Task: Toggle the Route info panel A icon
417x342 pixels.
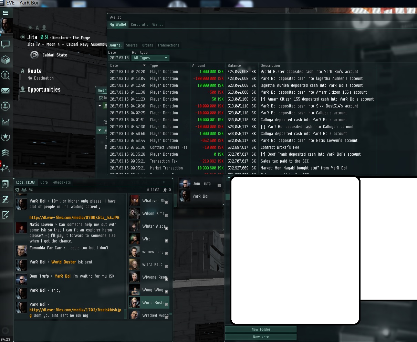Action: 37,28
